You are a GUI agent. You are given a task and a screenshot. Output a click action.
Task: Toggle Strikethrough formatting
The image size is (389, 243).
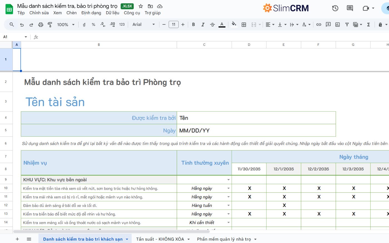pos(212,24)
